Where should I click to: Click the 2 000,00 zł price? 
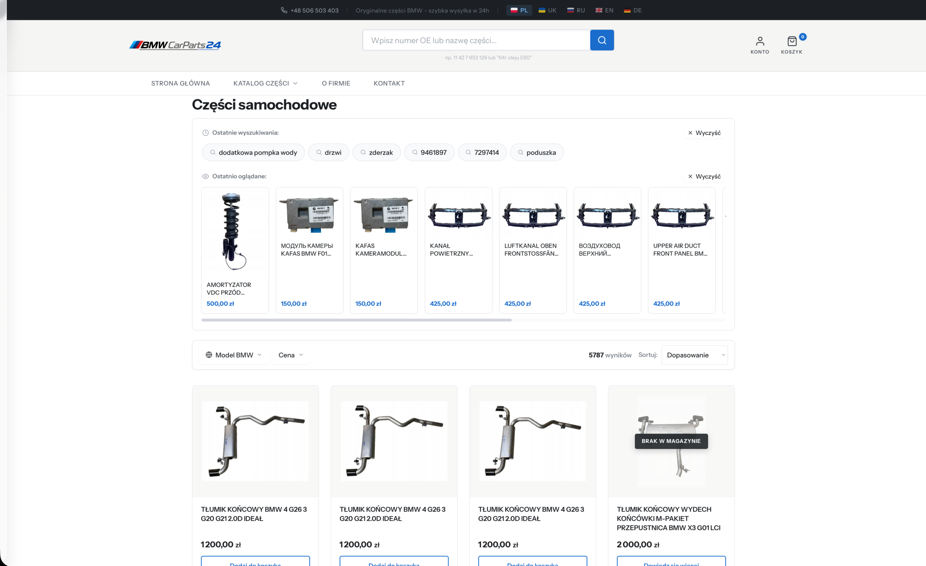pos(638,545)
